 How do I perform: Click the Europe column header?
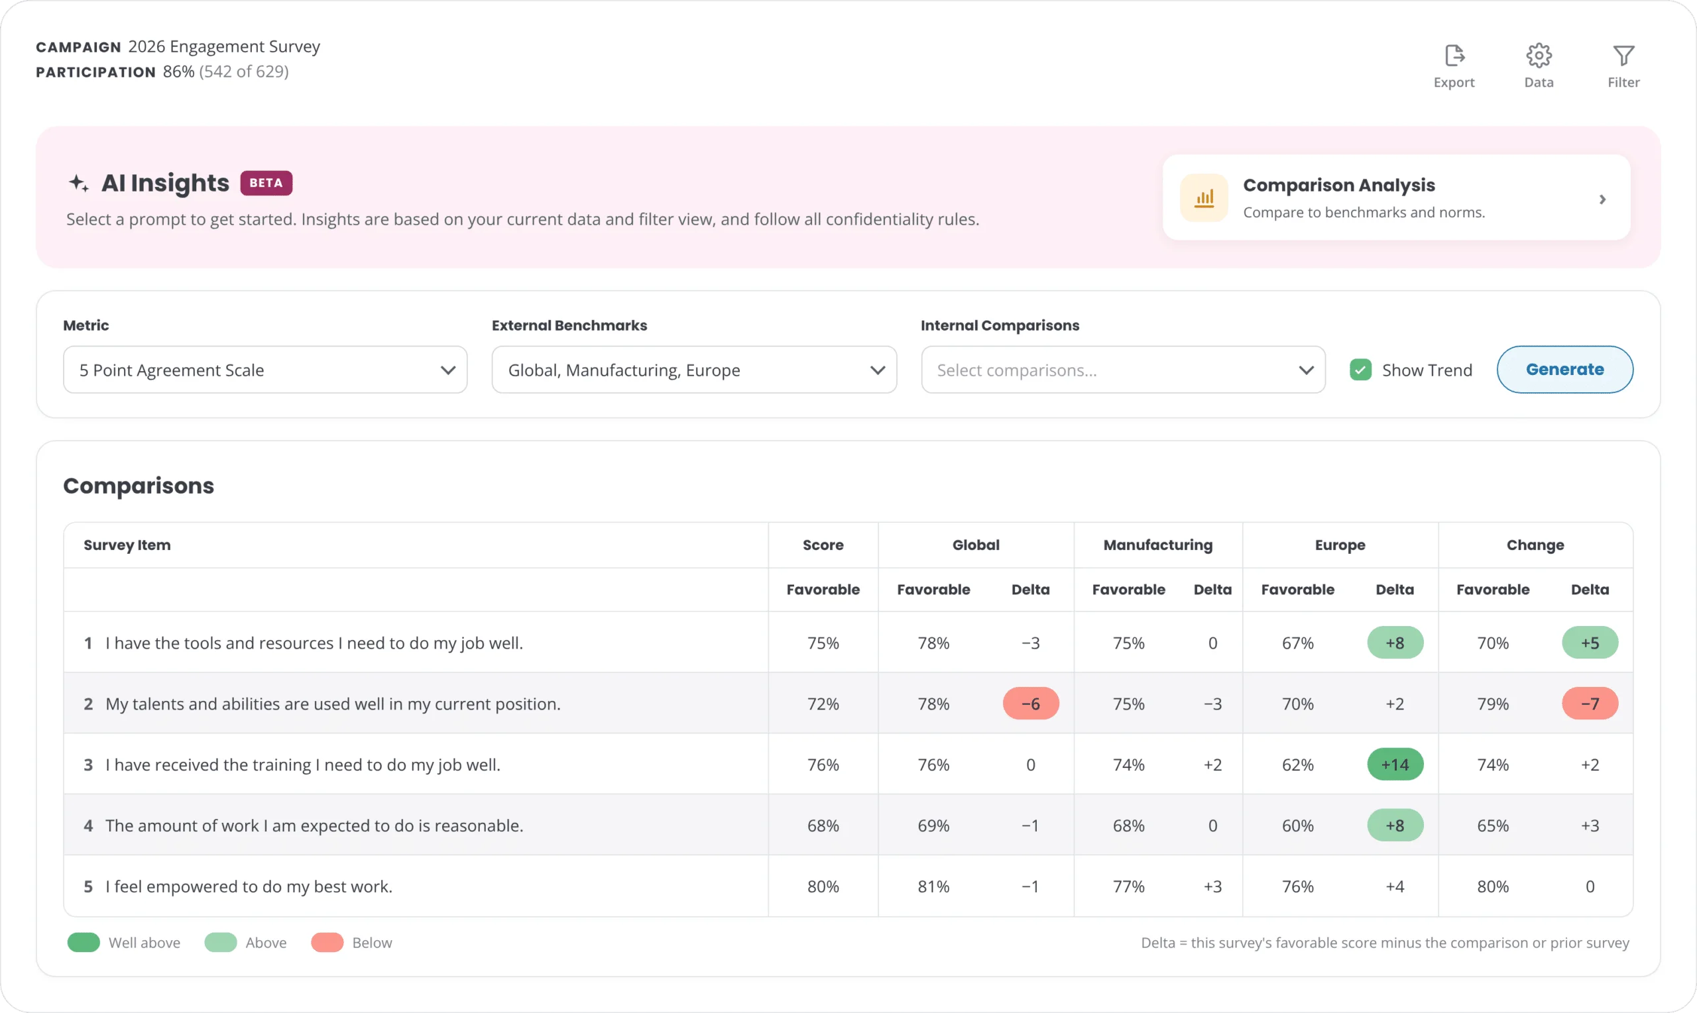tap(1340, 545)
